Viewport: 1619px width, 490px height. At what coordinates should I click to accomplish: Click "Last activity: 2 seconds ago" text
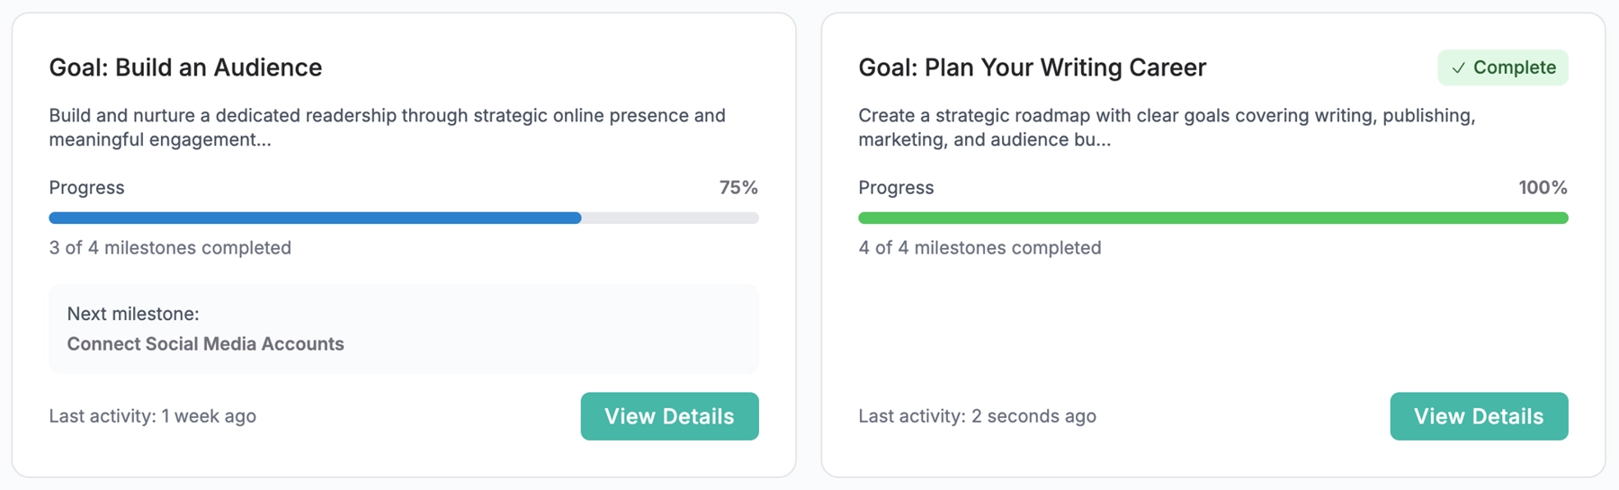point(977,416)
